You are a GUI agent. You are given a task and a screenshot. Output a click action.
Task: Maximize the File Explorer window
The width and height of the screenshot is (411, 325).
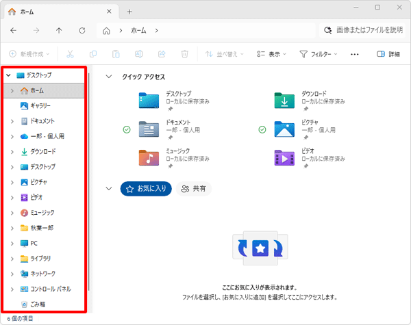(x=377, y=8)
